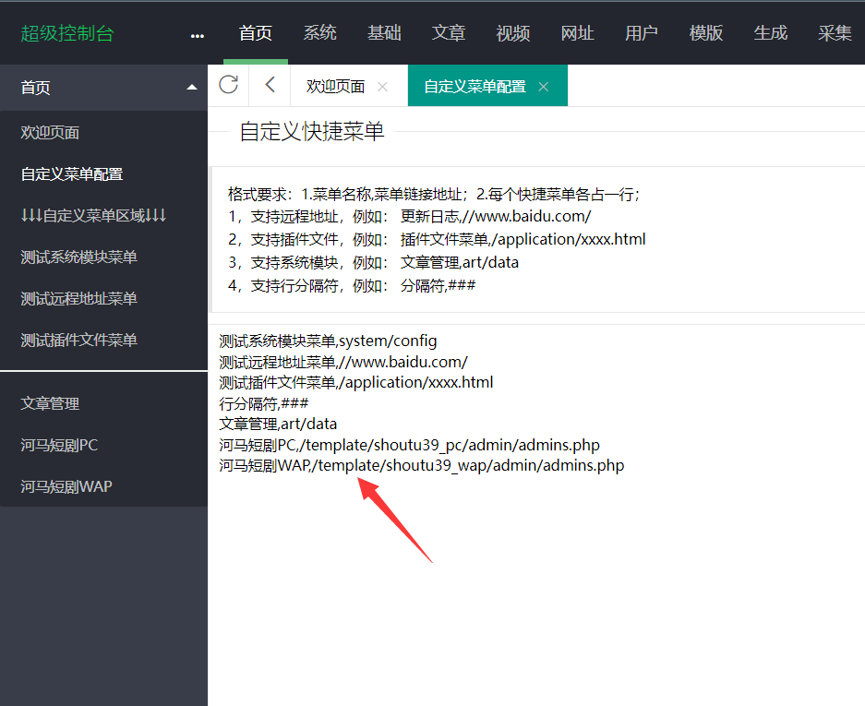
Task: Collapse the 首页 sidebar group arrow
Action: [x=192, y=87]
